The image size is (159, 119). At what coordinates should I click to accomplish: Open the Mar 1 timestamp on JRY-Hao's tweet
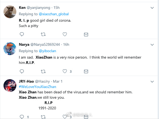pos(58,81)
